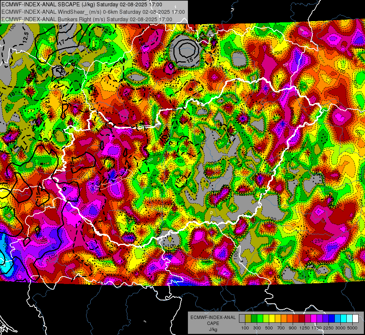Select the dark red legend swatch
Viewport: 365px width, 335px height.
pos(302,319)
